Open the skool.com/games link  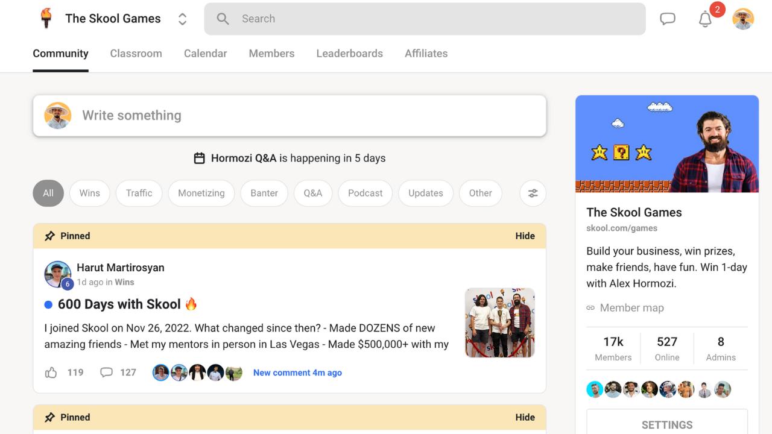622,228
